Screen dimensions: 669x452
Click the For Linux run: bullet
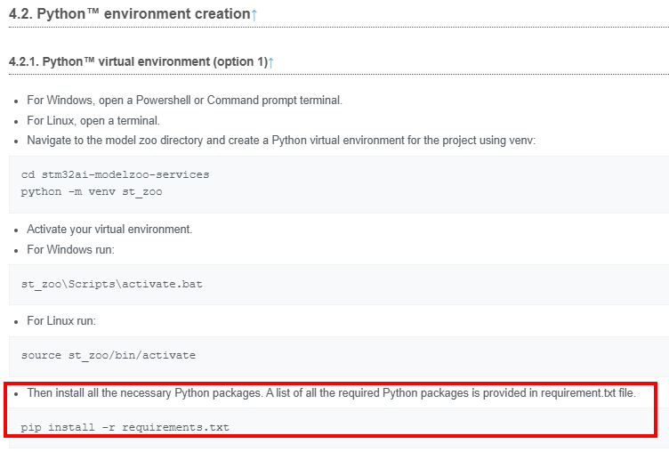point(61,320)
